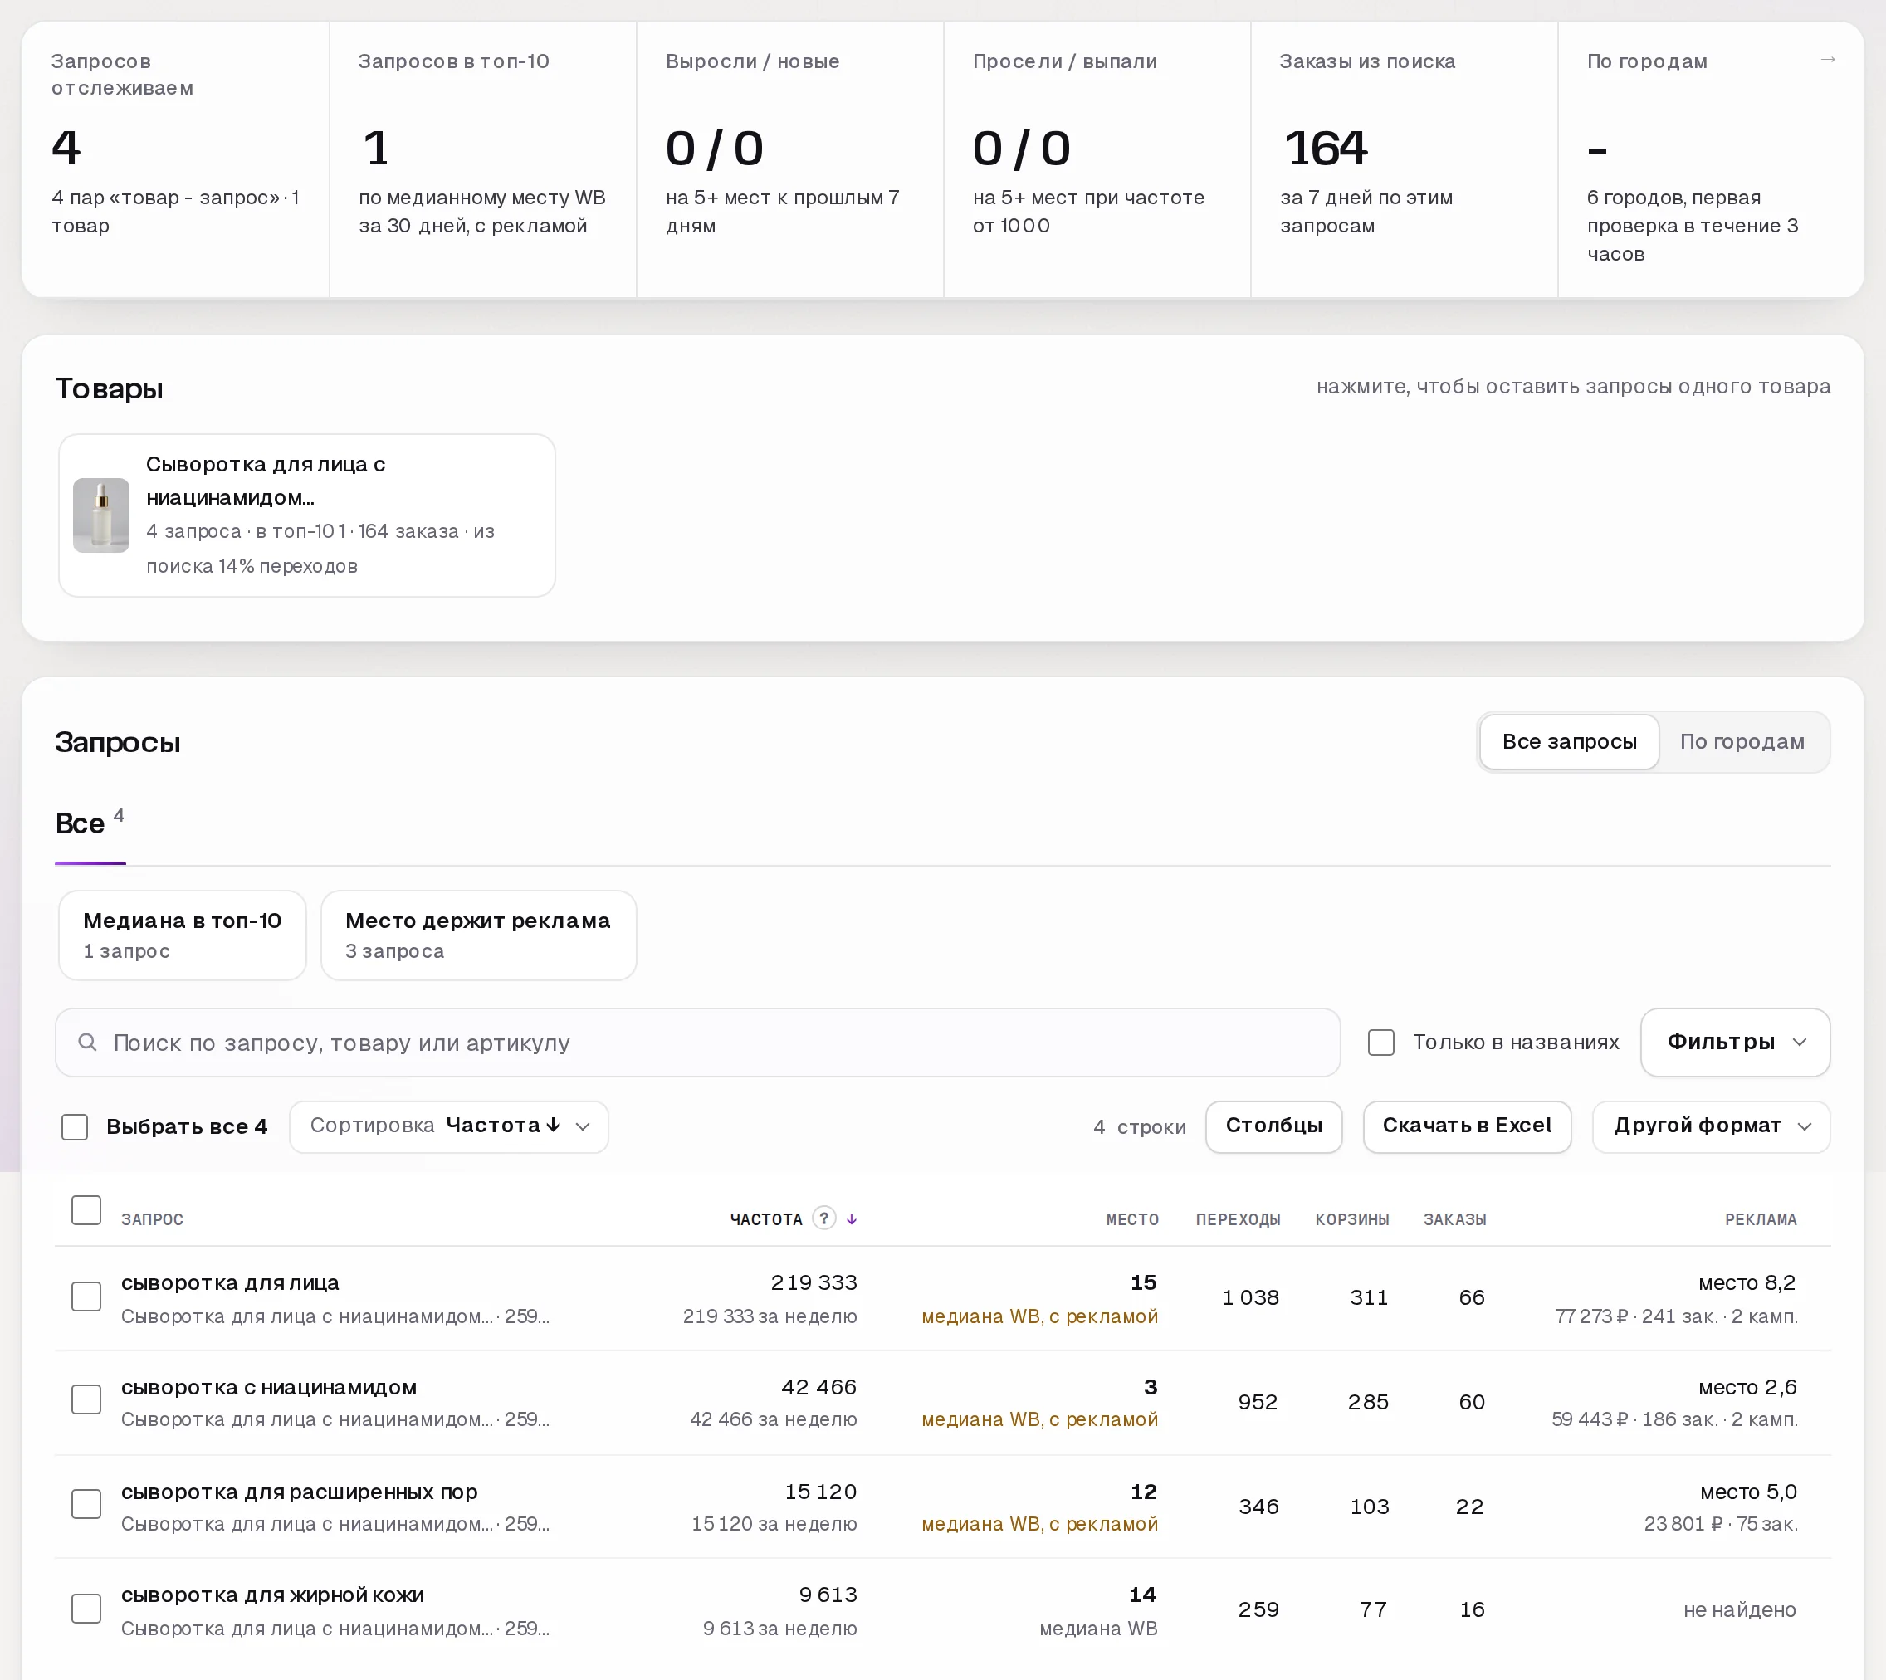Screen dimensions: 1886x1680
Task: Click the Скачать в Excel button
Action: [1467, 1126]
